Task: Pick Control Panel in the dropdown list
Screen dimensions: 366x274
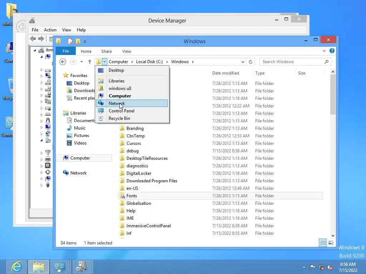Action: pyautogui.click(x=132, y=111)
